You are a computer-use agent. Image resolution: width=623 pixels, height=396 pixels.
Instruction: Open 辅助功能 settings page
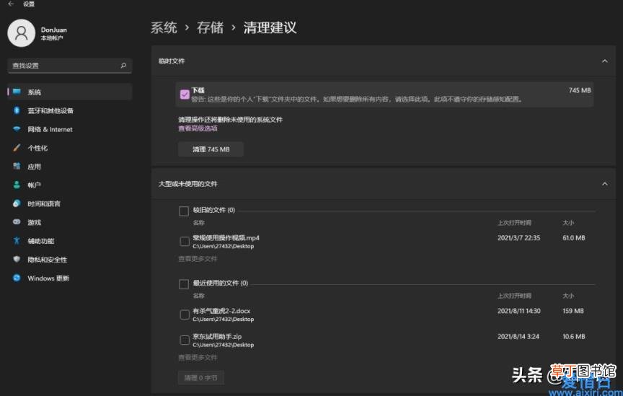click(x=70, y=240)
